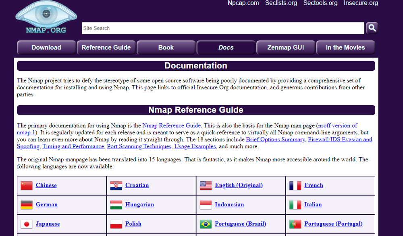Open the Japanese translation link
This screenshot has width=403, height=236.
click(x=48, y=224)
